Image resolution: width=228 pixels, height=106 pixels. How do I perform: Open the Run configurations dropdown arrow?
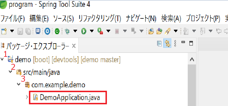92,31
